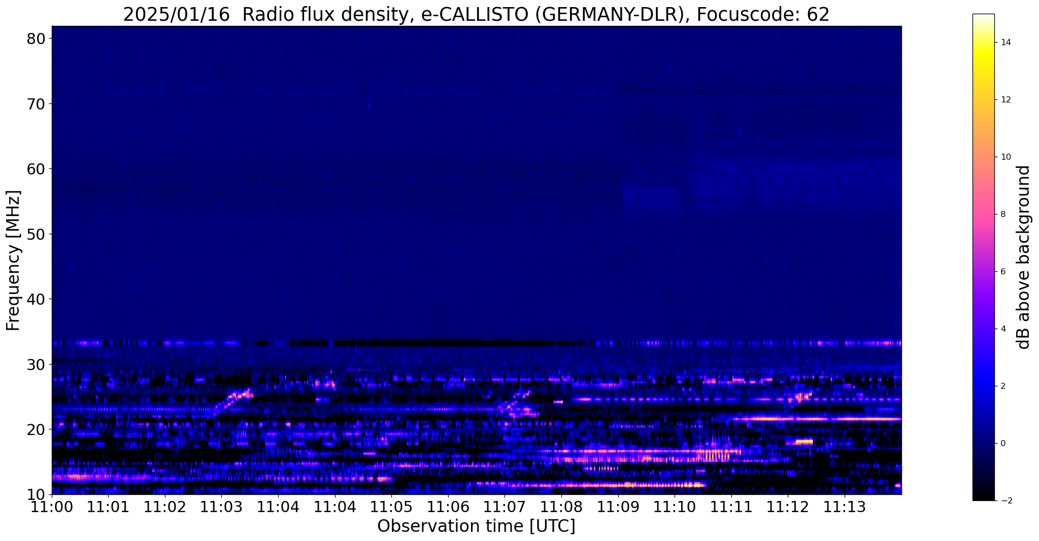Image resolution: width=1039 pixels, height=541 pixels.
Task: Click the colorbar at the 8 dB level
Action: click(x=983, y=214)
